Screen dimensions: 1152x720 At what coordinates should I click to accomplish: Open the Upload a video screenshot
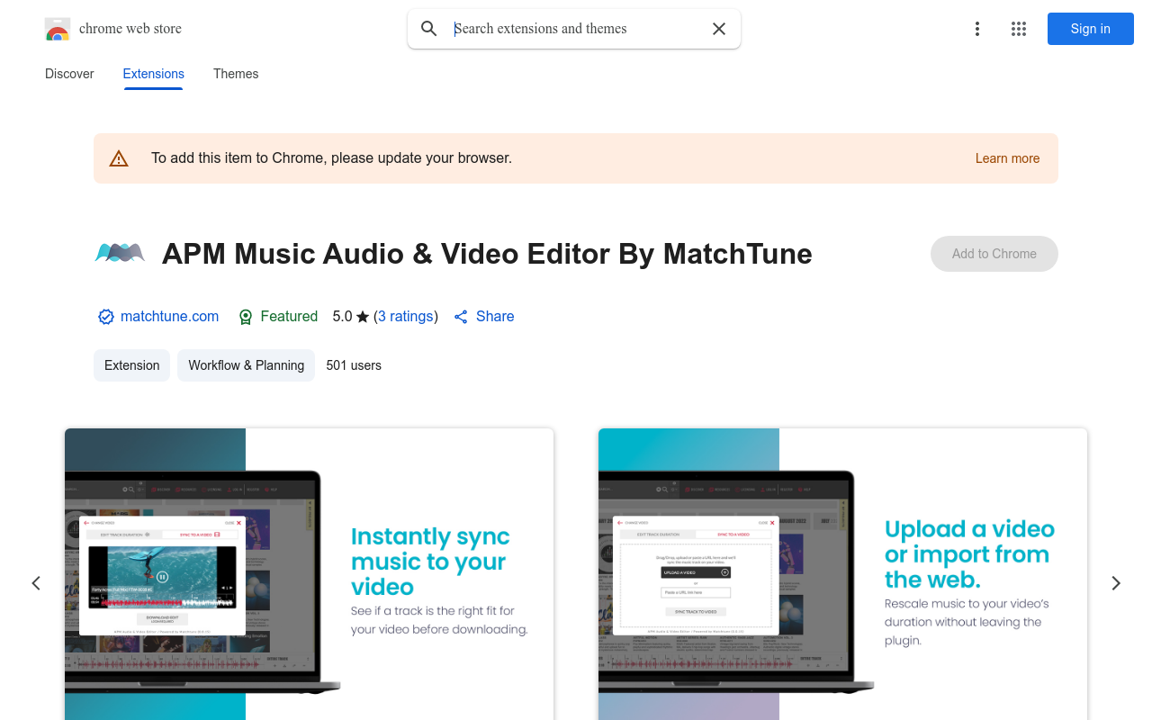(x=842, y=574)
